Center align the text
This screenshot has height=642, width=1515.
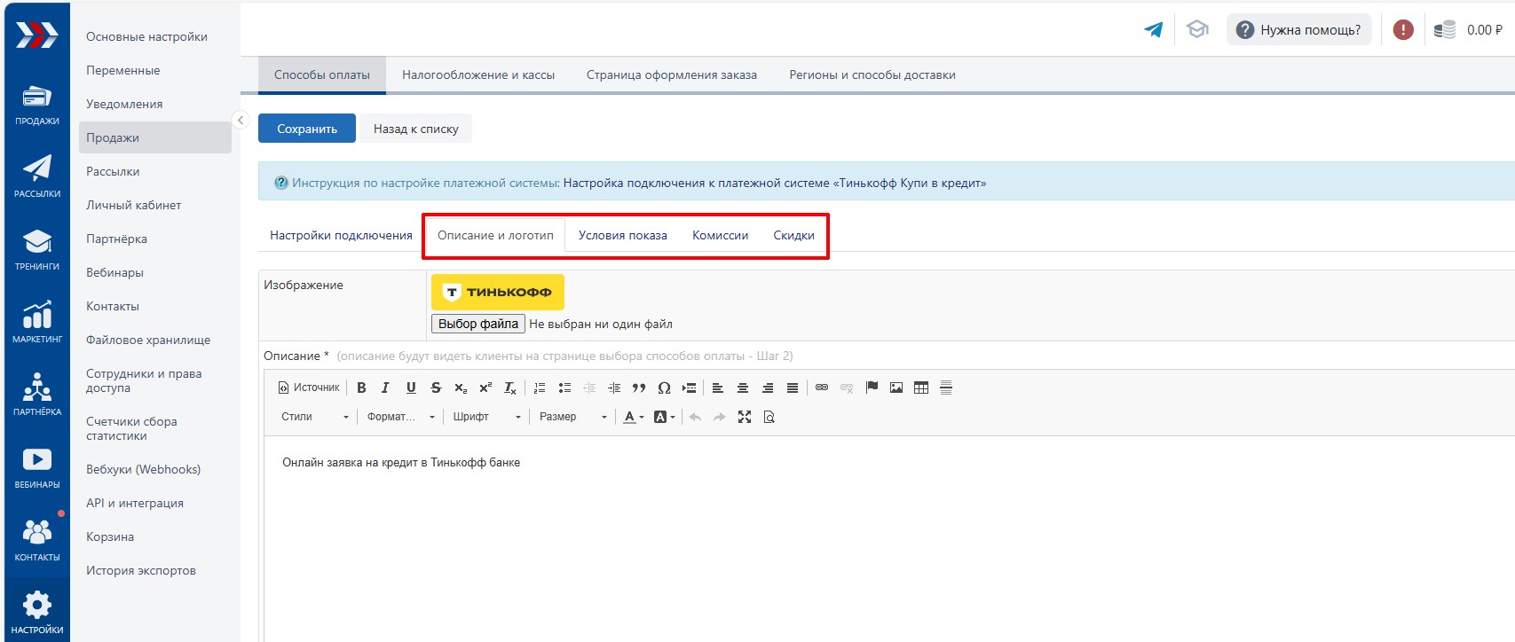pyautogui.click(x=743, y=388)
